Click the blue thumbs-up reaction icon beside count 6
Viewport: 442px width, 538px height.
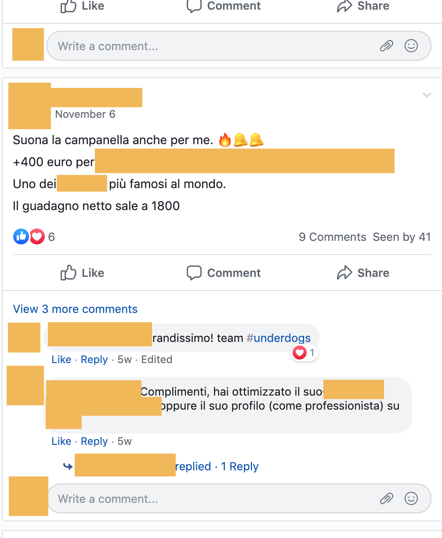[21, 237]
